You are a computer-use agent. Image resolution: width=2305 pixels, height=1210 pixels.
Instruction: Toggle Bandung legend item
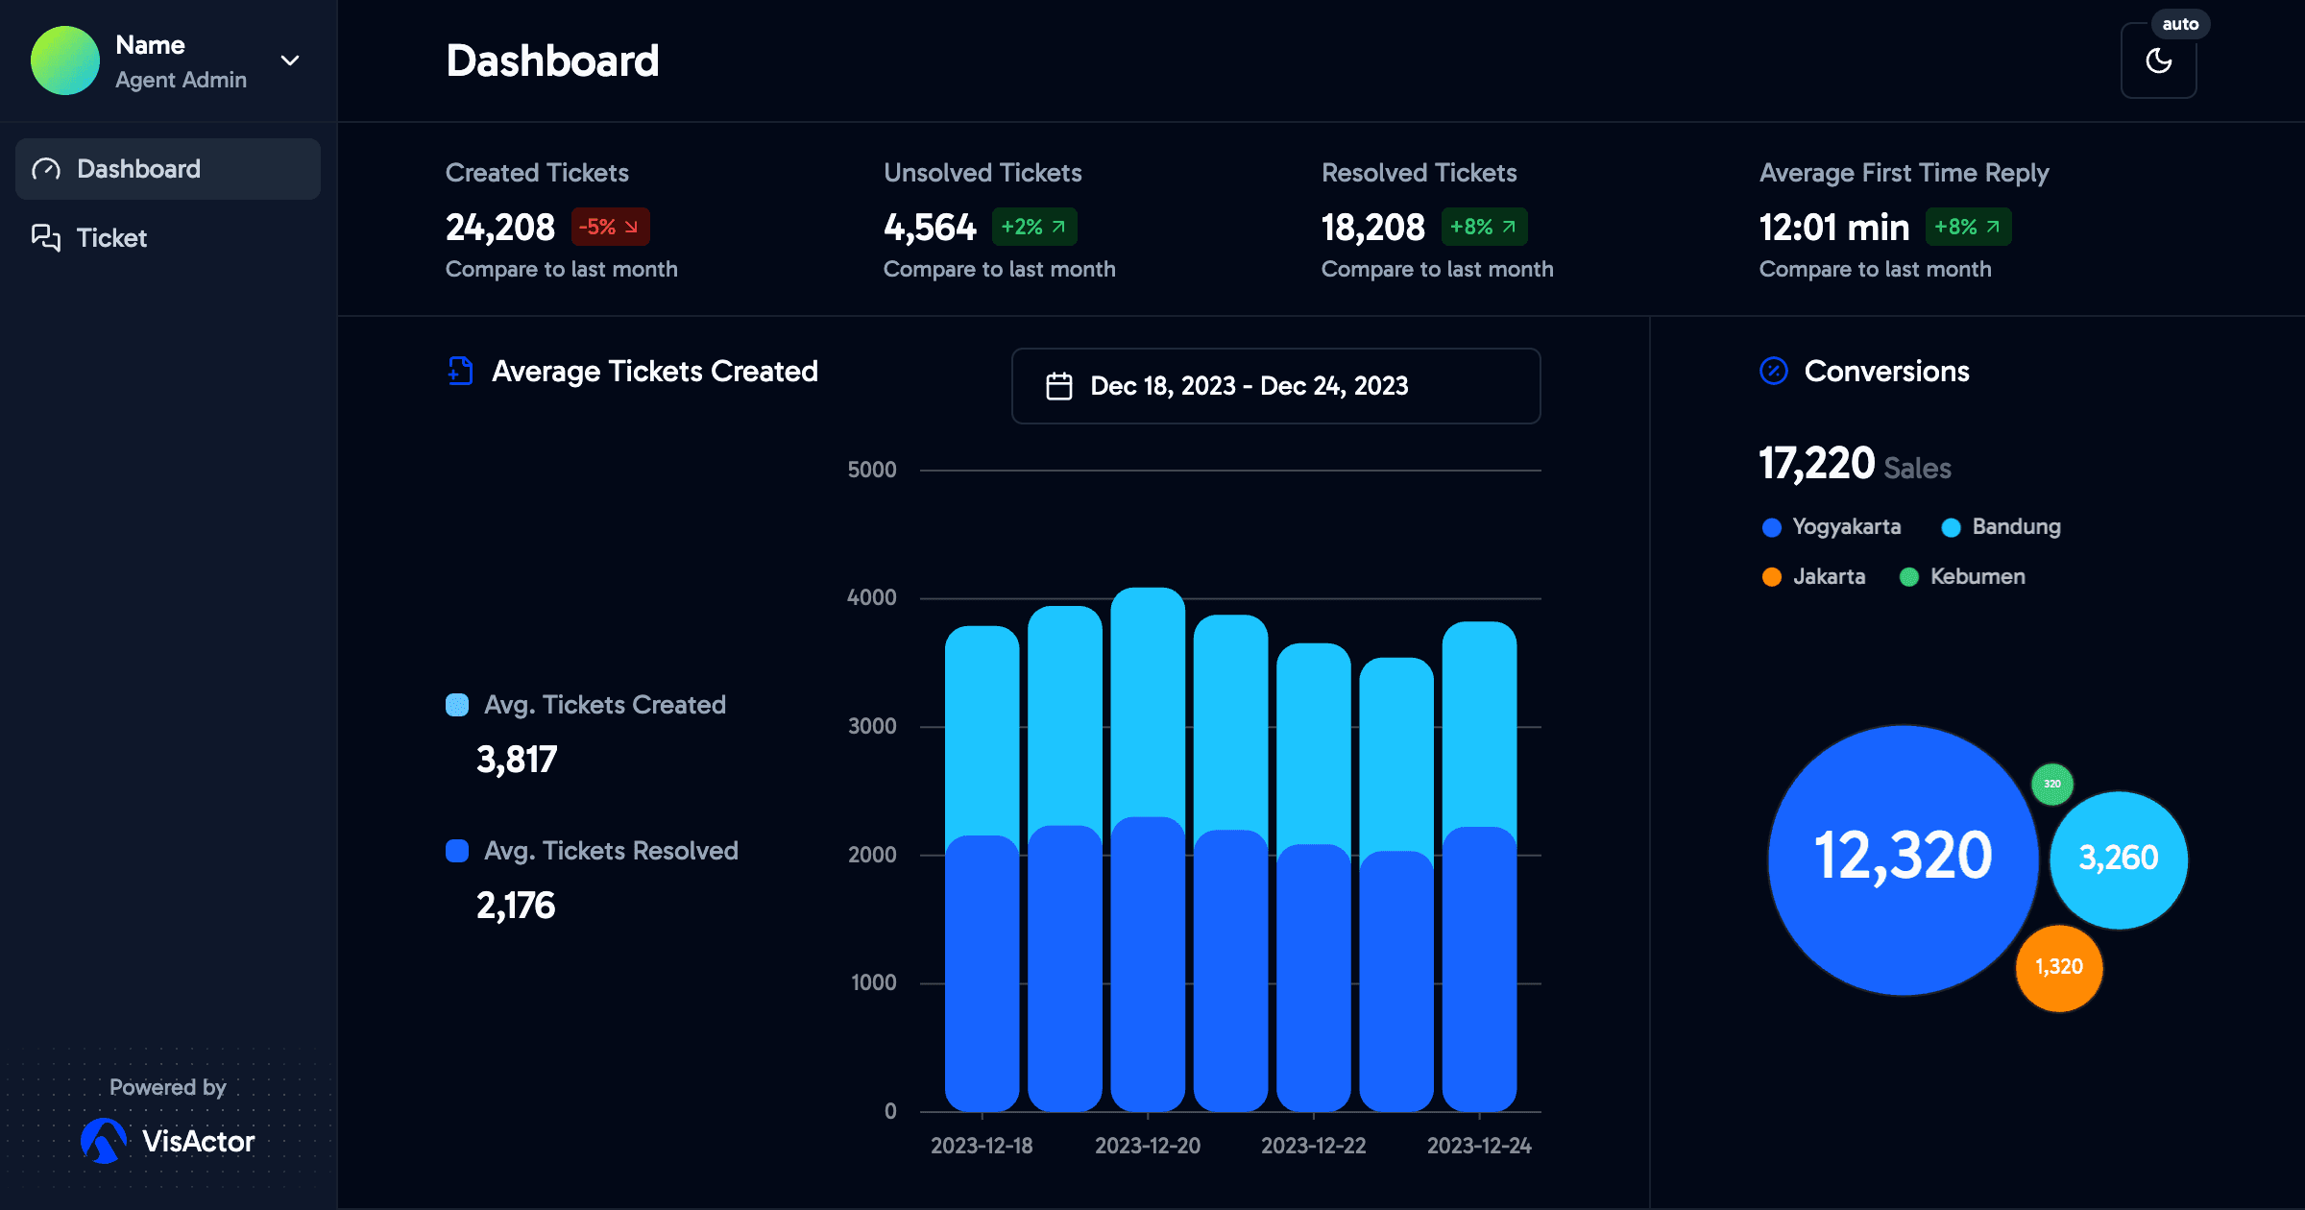[x=2015, y=527]
